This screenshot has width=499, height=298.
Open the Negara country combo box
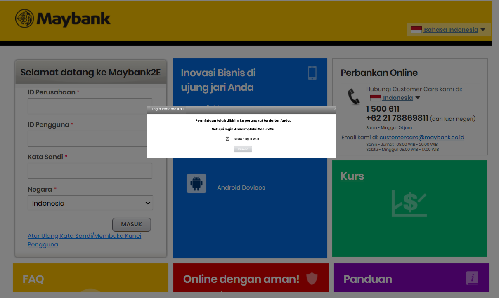90,203
